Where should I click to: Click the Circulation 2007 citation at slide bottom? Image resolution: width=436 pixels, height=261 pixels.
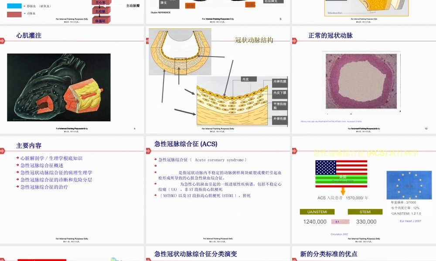[339, 234]
